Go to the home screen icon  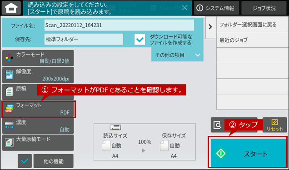tap(11, 8)
